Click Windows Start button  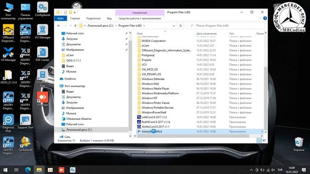5,170
